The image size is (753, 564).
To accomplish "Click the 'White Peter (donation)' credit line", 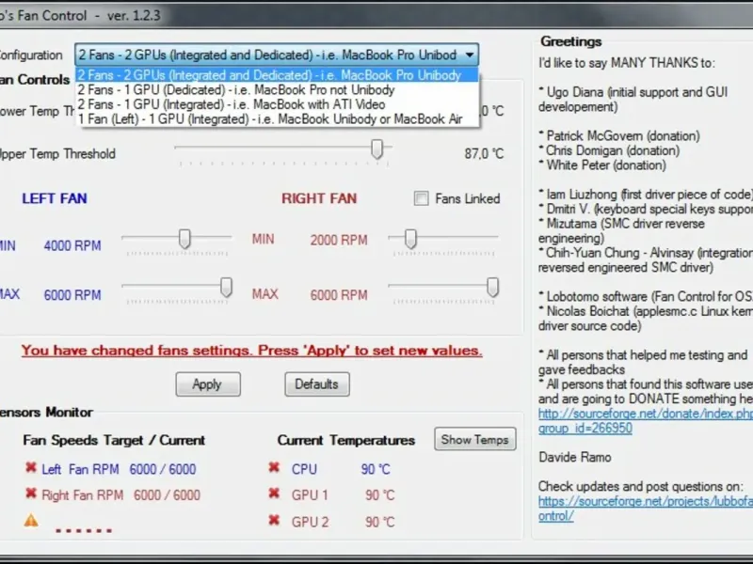I will 602,165.
